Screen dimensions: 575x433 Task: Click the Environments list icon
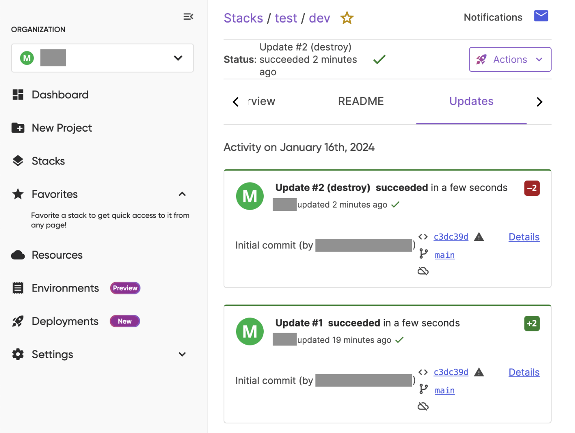coord(18,288)
